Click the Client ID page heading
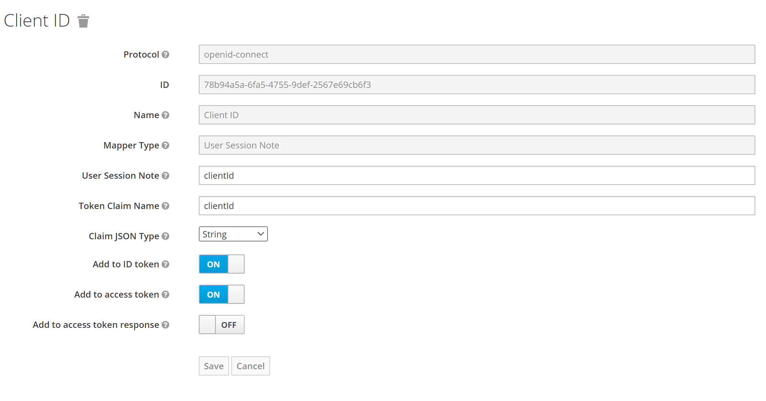Image resolution: width=766 pixels, height=401 pixels. pos(36,20)
